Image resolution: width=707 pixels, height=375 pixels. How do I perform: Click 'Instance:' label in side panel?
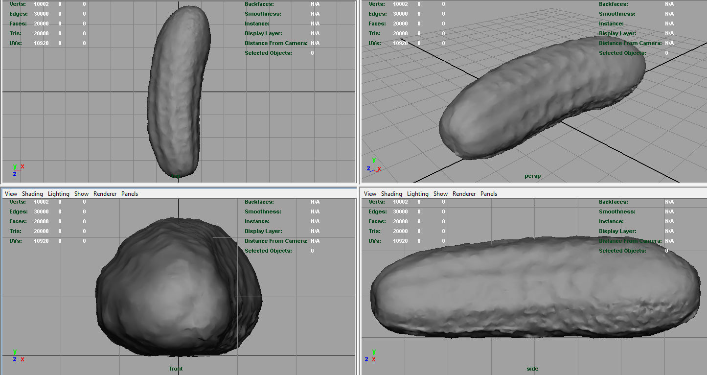[x=611, y=221]
